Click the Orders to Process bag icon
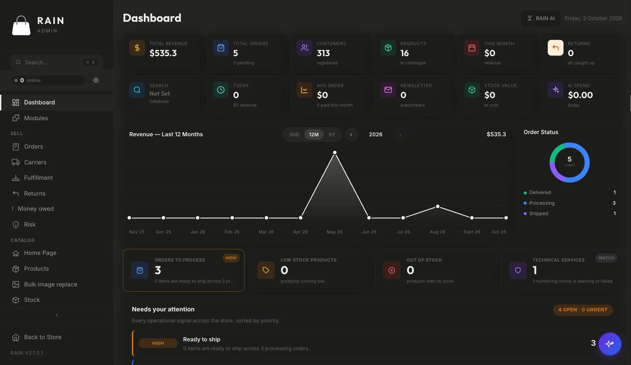The image size is (631, 365). point(140,270)
